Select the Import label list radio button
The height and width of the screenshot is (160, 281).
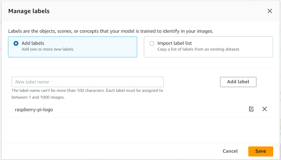pos(152,43)
